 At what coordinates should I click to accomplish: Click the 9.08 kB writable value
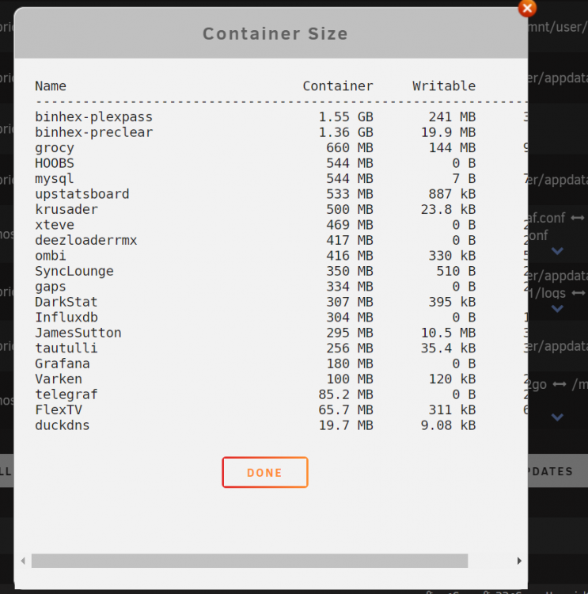tap(448, 425)
